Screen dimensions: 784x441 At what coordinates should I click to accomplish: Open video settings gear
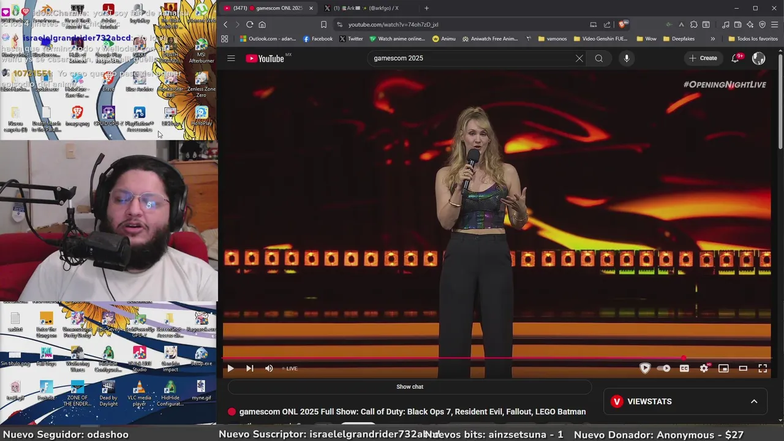704,368
